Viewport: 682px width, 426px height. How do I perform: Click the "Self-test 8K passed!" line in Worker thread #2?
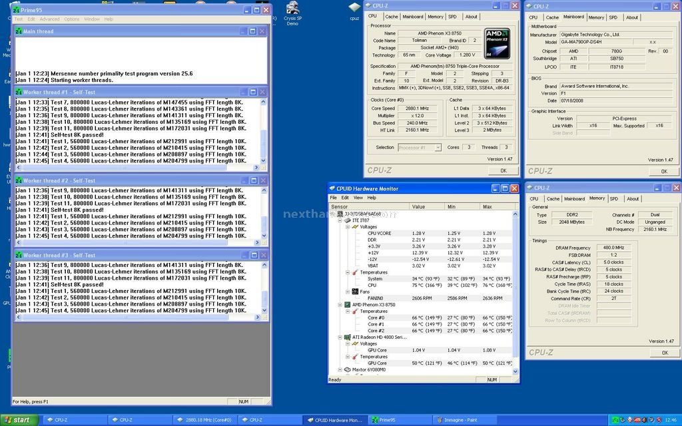click(59, 210)
